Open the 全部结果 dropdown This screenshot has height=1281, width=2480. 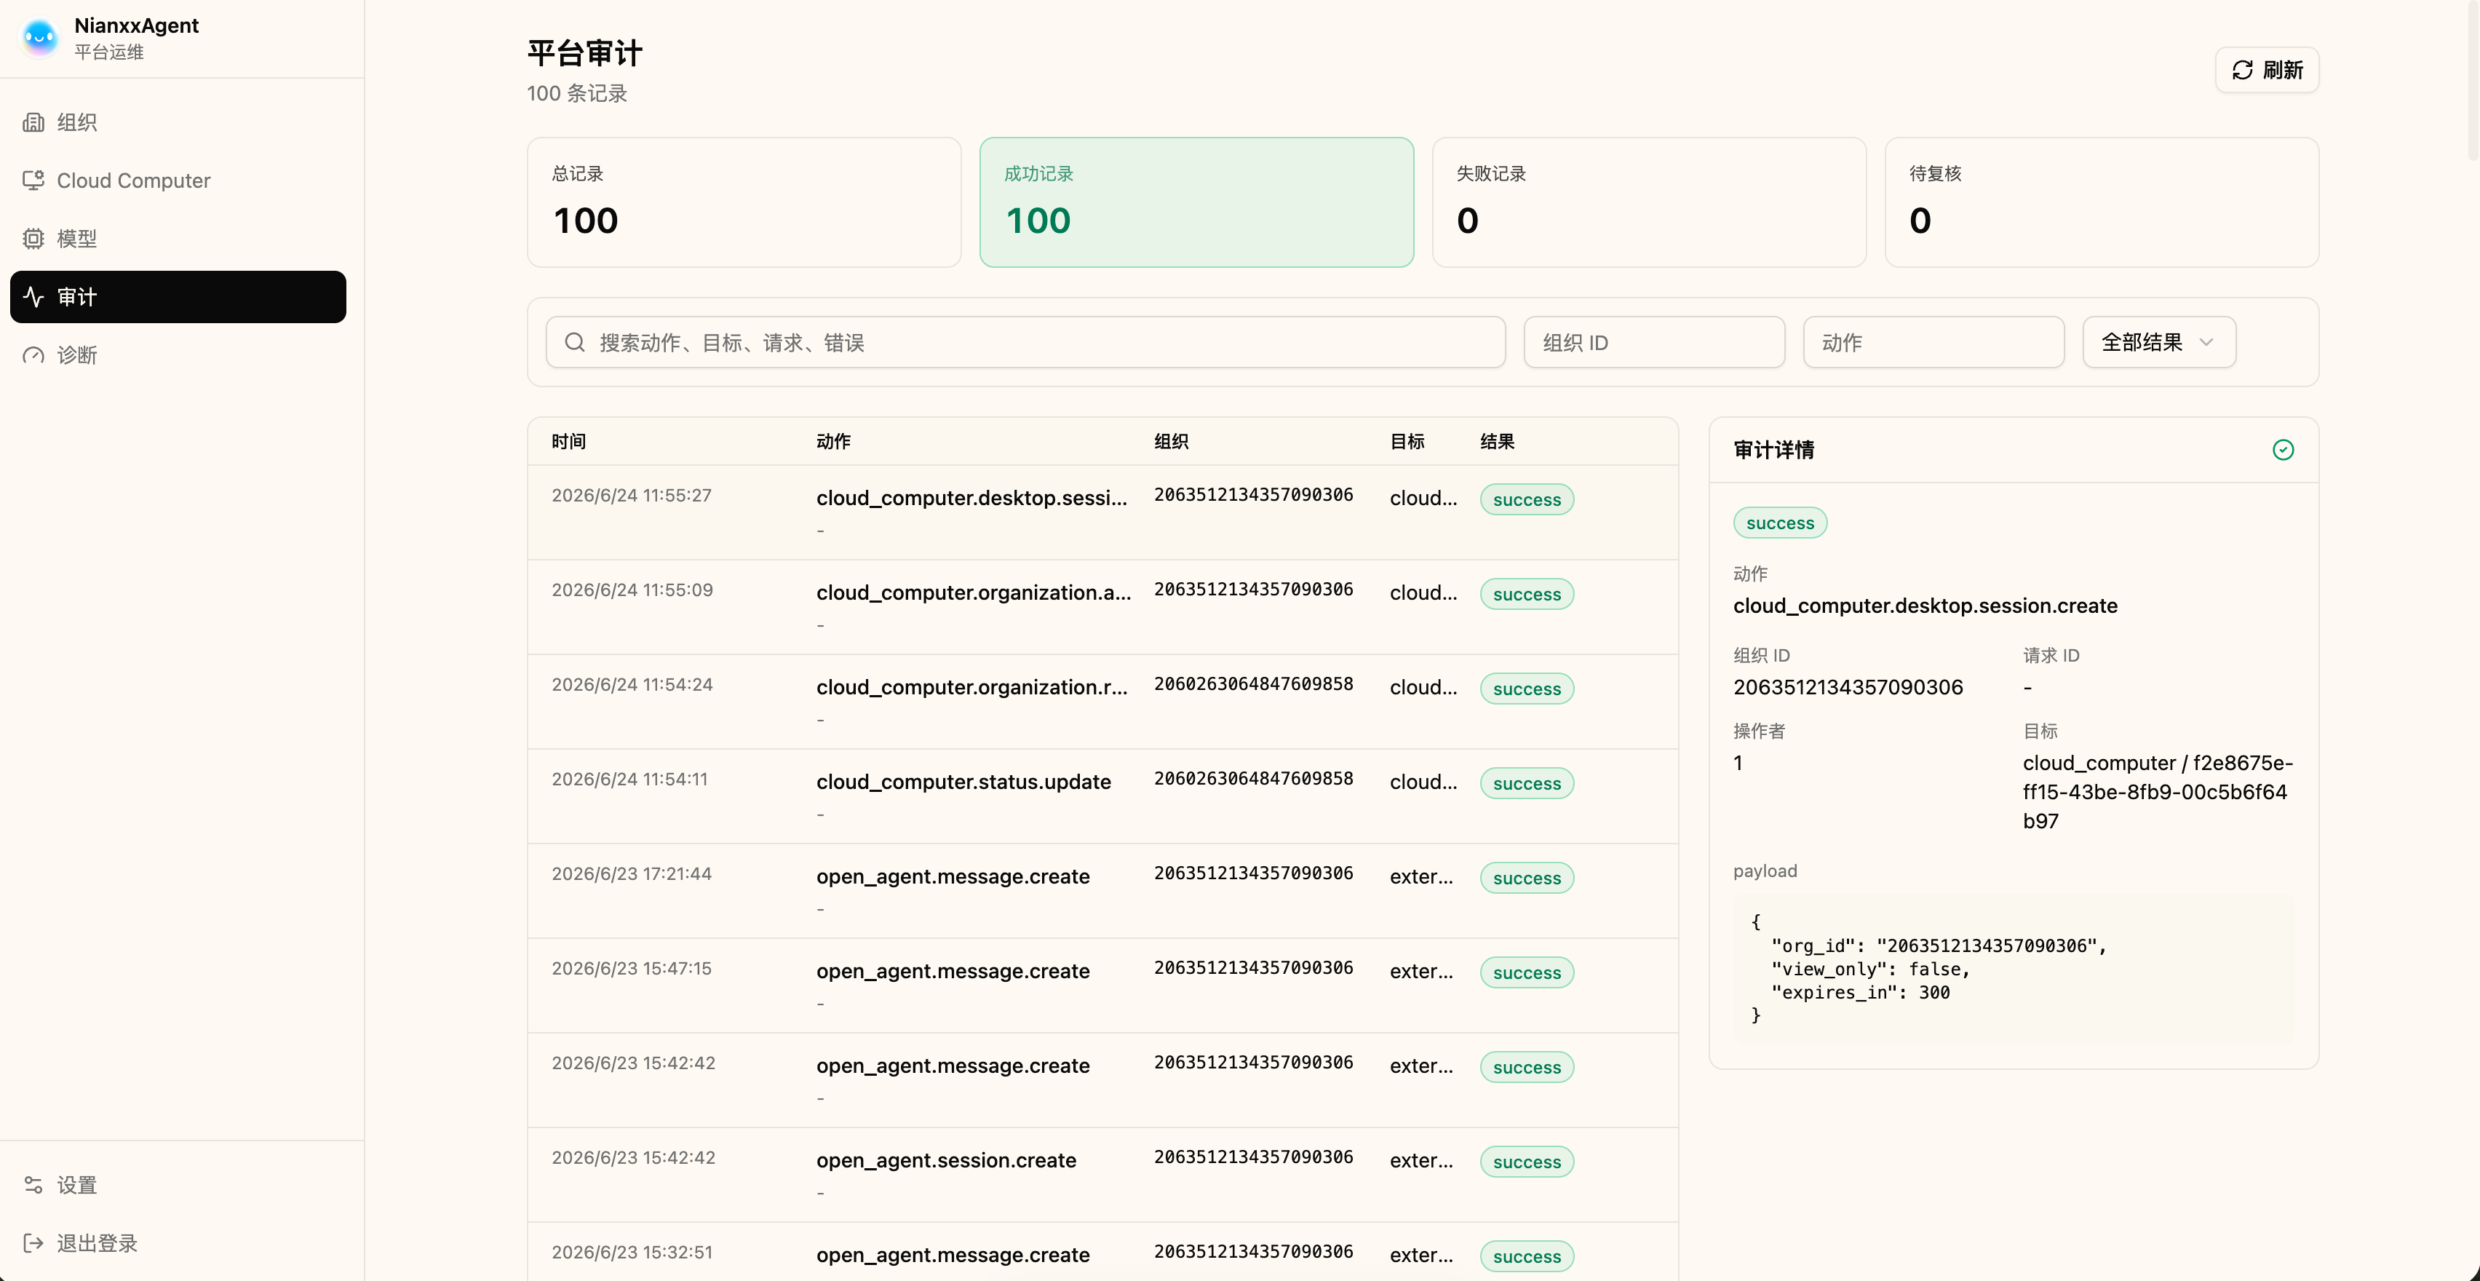[x=2158, y=342]
